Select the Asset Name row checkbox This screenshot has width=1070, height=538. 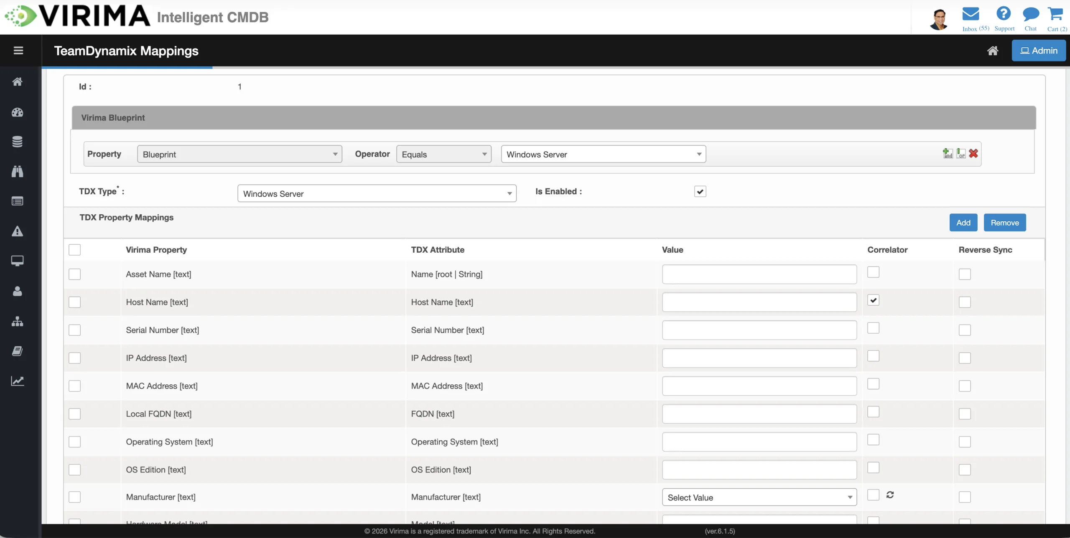click(x=74, y=274)
